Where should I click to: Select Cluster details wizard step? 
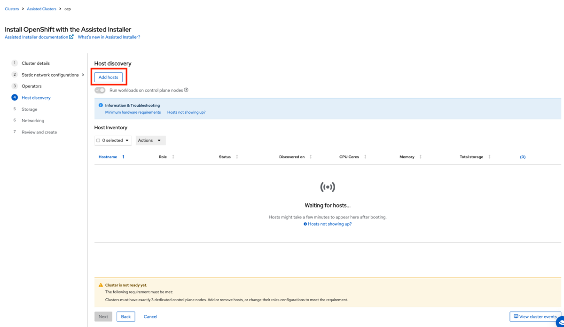tap(36, 63)
